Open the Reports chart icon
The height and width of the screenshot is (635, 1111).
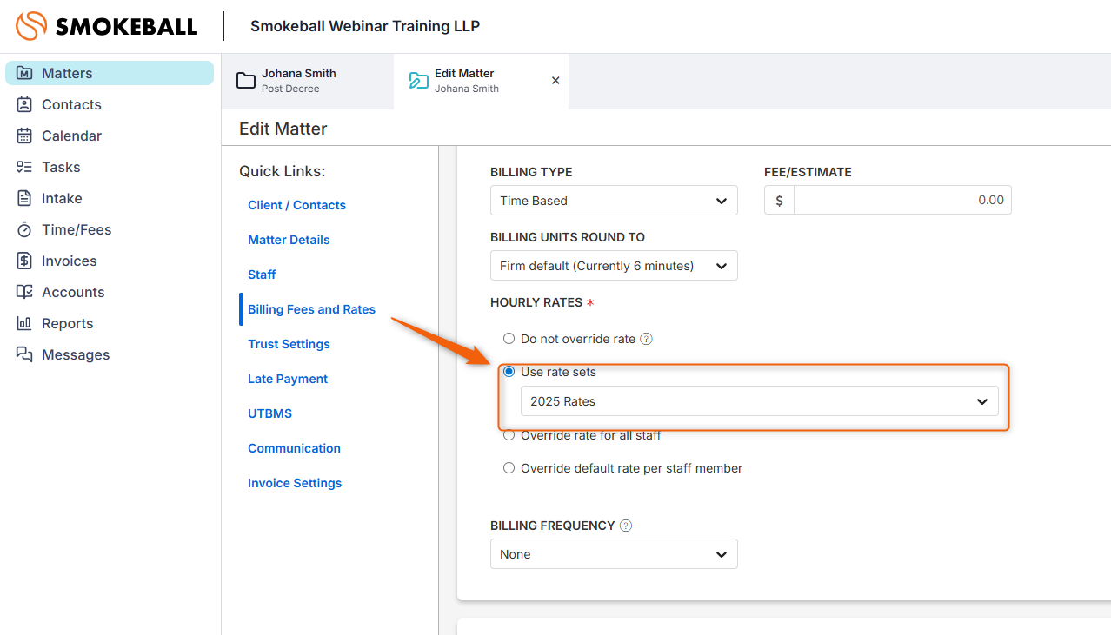24,323
